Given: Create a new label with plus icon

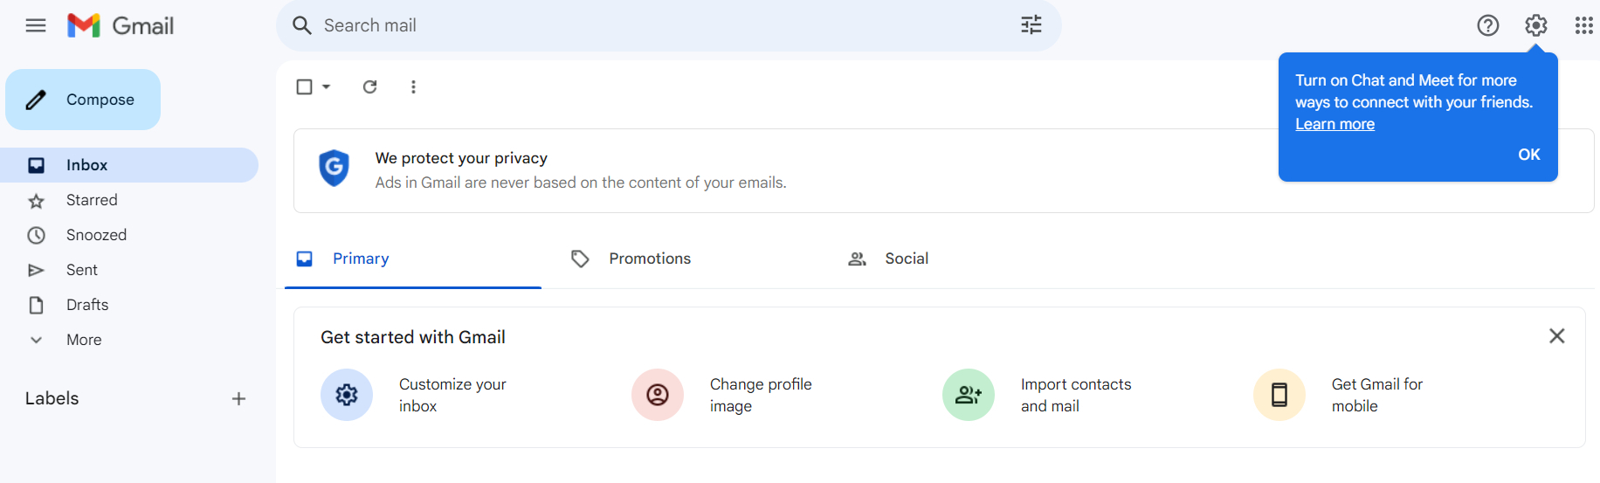Looking at the screenshot, I should point(238,399).
